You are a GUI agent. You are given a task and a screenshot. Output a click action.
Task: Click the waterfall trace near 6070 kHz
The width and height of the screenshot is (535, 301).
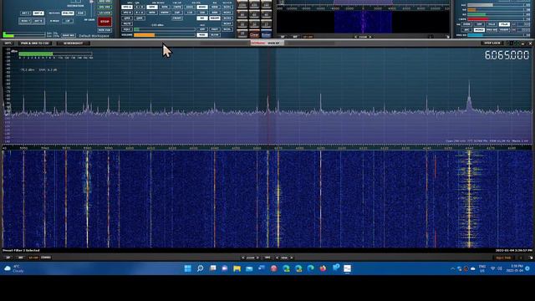click(278, 198)
